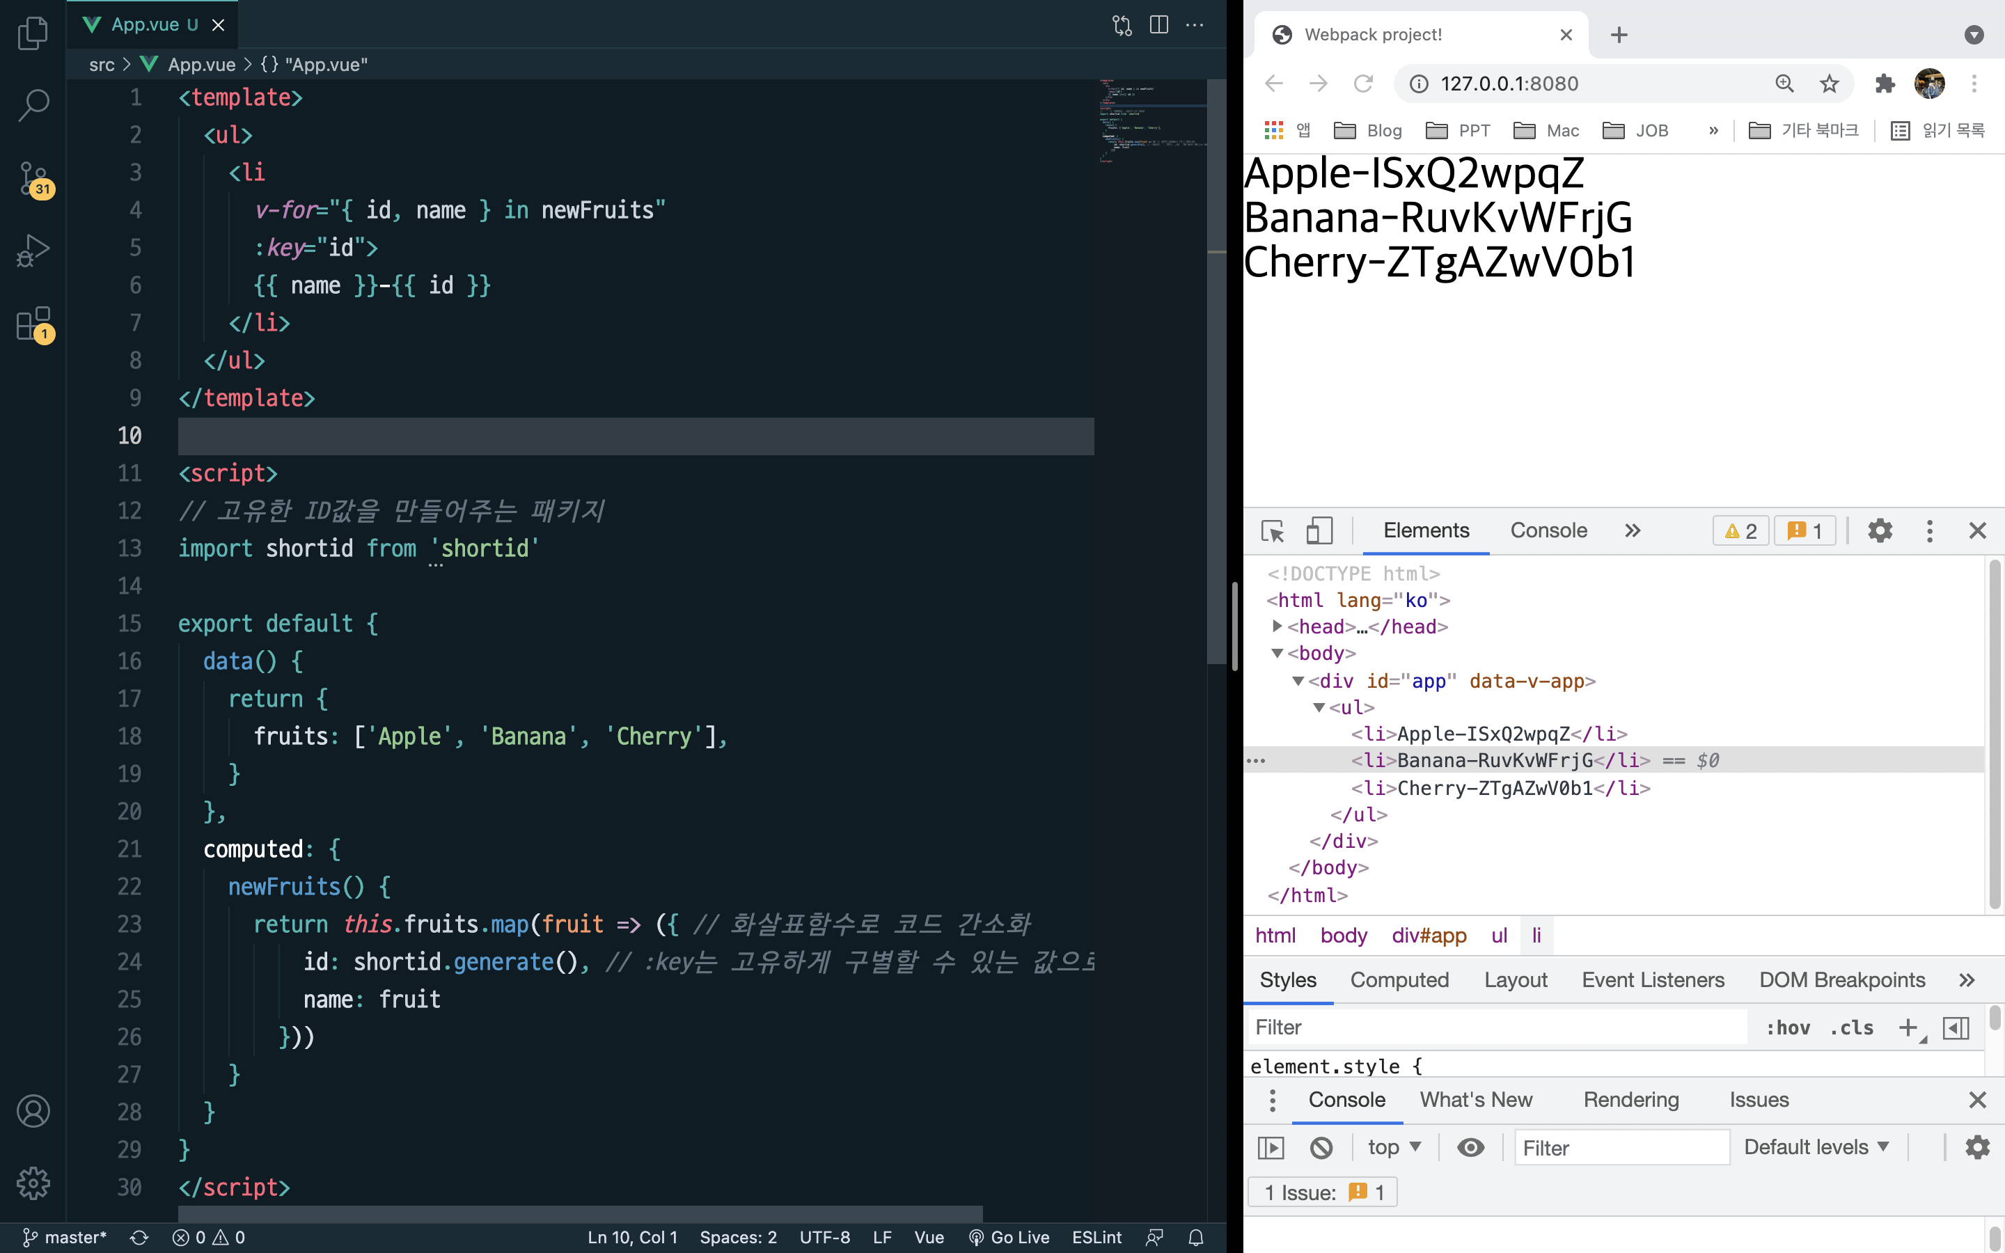
Task: Switch to the Rendering drawer tab
Action: coord(1630,1100)
